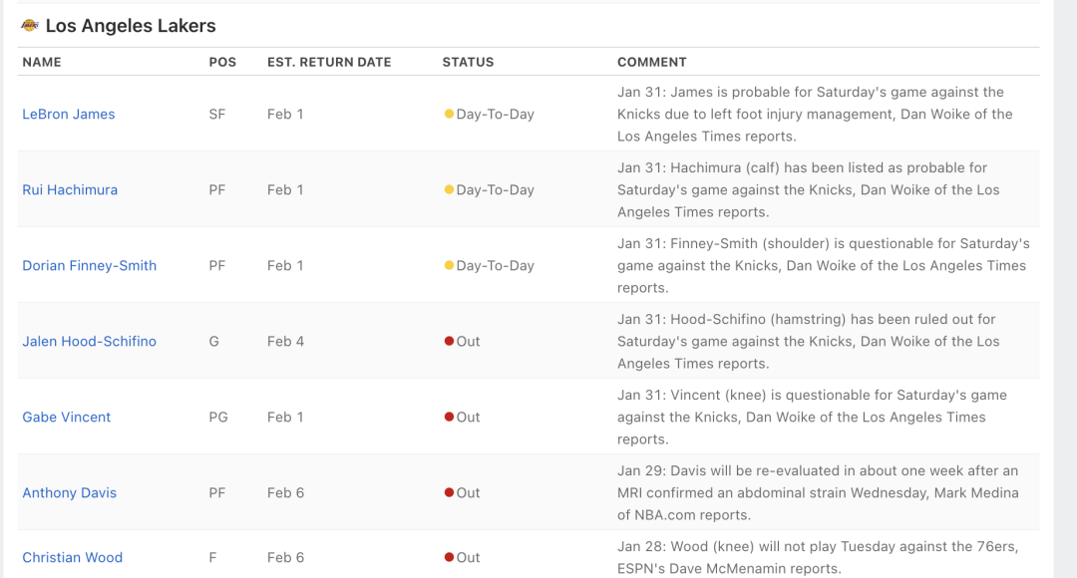Click Christian Wood's red Out status dot
The width and height of the screenshot is (1077, 578).
tap(449, 557)
